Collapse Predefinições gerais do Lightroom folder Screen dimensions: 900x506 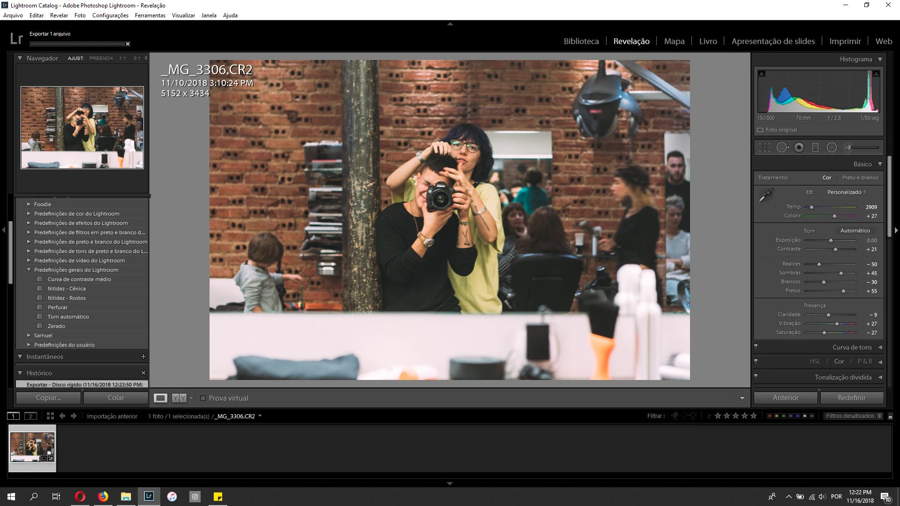tap(29, 270)
